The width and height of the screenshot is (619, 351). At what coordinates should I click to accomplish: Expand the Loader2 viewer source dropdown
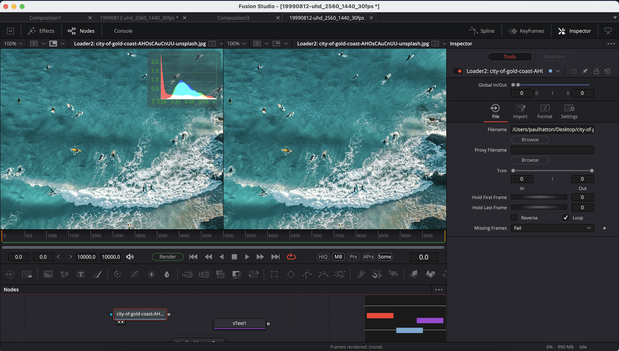tap(221, 43)
